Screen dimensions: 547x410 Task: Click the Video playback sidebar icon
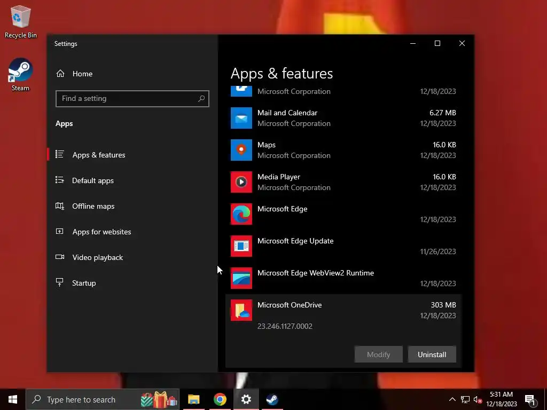pos(60,257)
